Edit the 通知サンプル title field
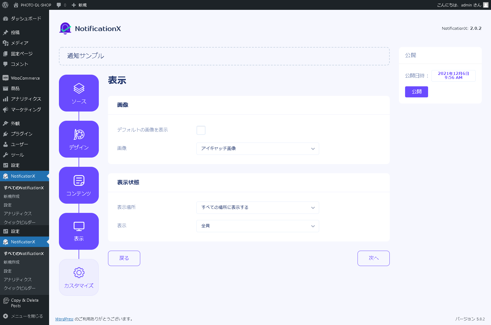491x325 pixels. [x=224, y=56]
